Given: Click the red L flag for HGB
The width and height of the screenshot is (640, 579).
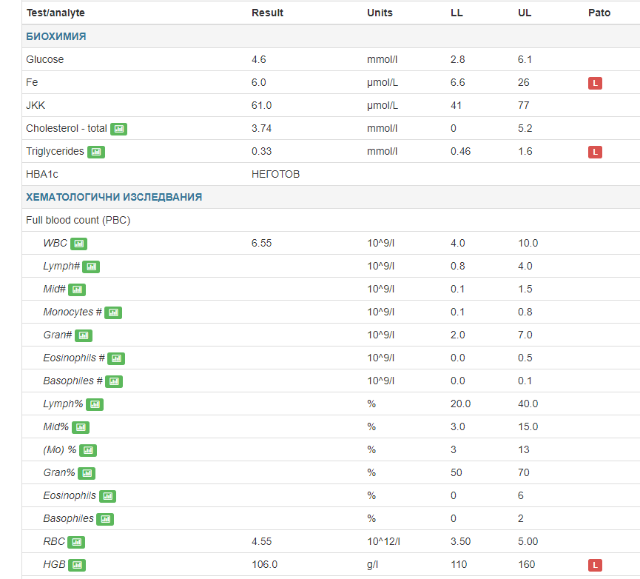Looking at the screenshot, I should (x=595, y=565).
